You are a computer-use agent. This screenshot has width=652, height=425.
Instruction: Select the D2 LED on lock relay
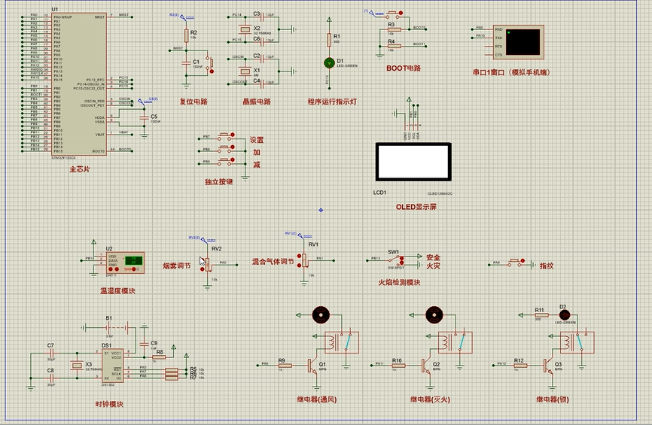(564, 316)
